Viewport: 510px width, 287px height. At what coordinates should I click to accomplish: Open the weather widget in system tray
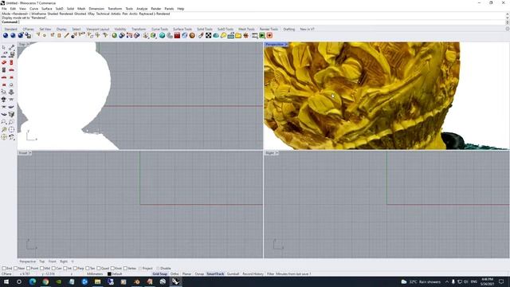pos(422,281)
